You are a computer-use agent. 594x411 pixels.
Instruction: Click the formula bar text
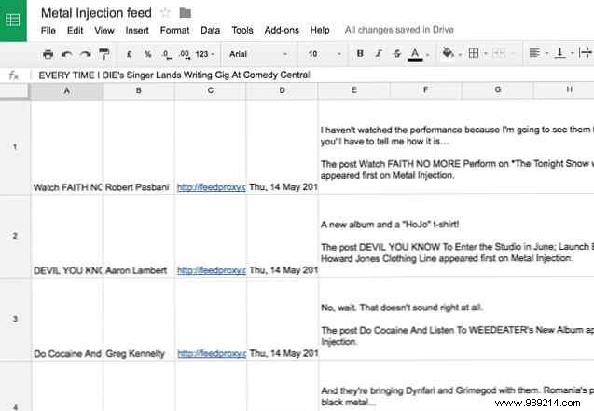coord(174,75)
